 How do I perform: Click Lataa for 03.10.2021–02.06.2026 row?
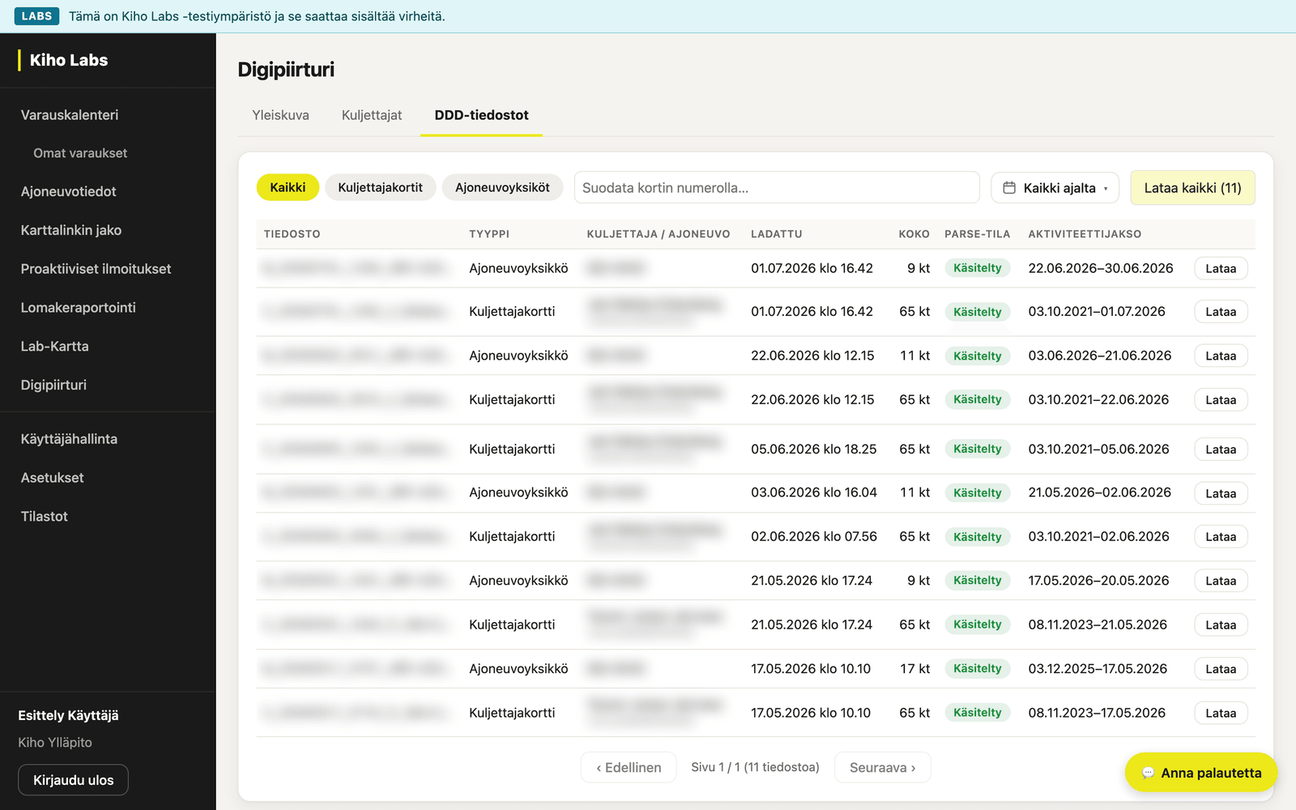[x=1221, y=537]
